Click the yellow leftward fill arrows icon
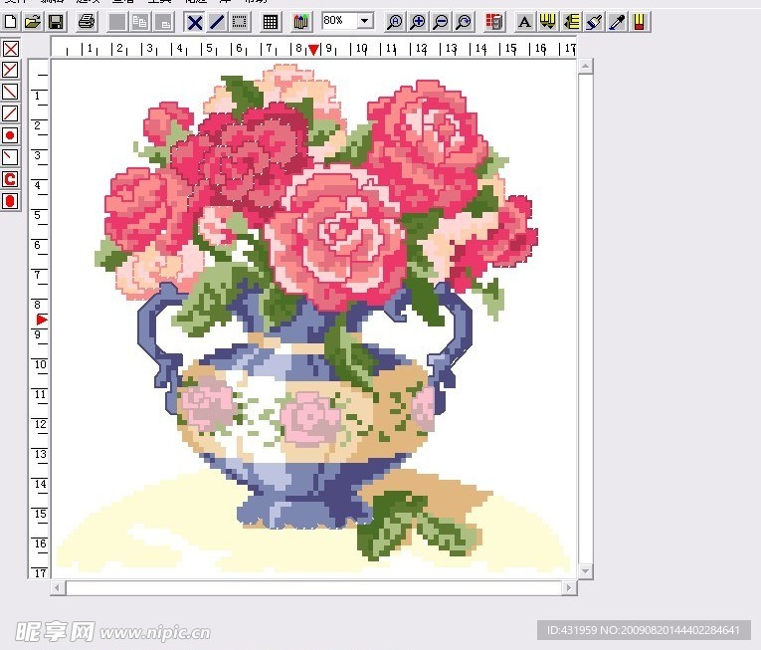 [x=571, y=22]
